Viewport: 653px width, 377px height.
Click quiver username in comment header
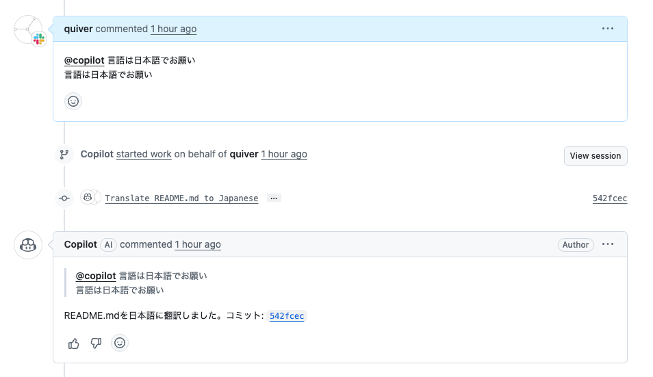[x=78, y=29]
